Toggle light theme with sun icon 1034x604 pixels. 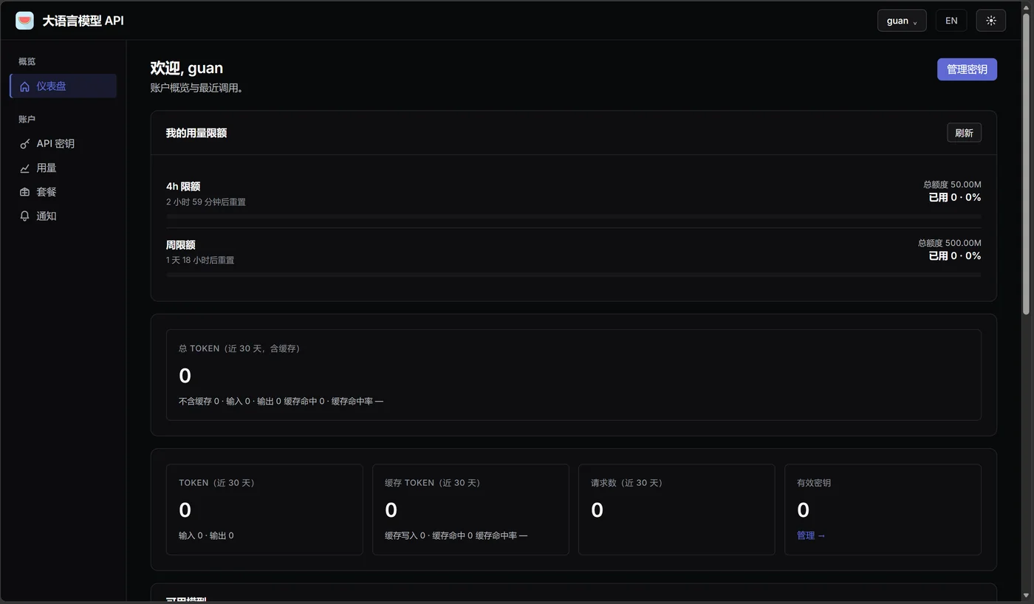990,21
